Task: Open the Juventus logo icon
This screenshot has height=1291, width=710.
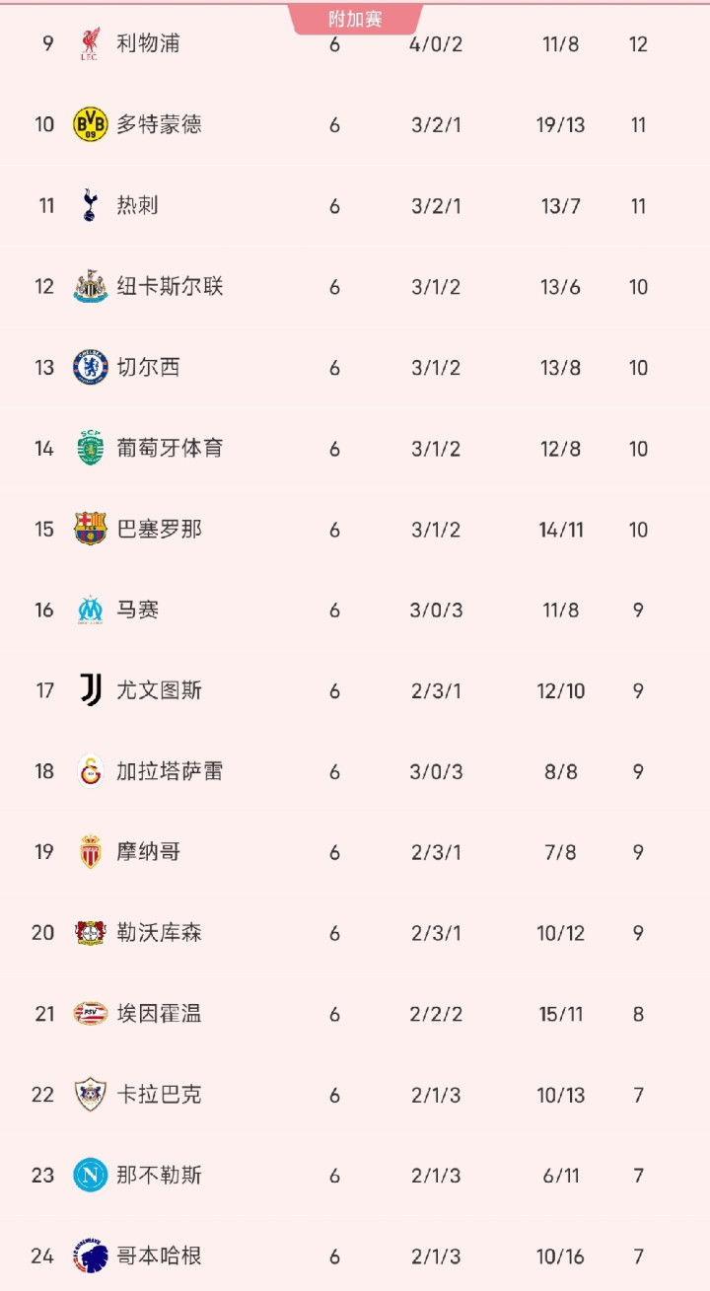Action: [x=90, y=690]
